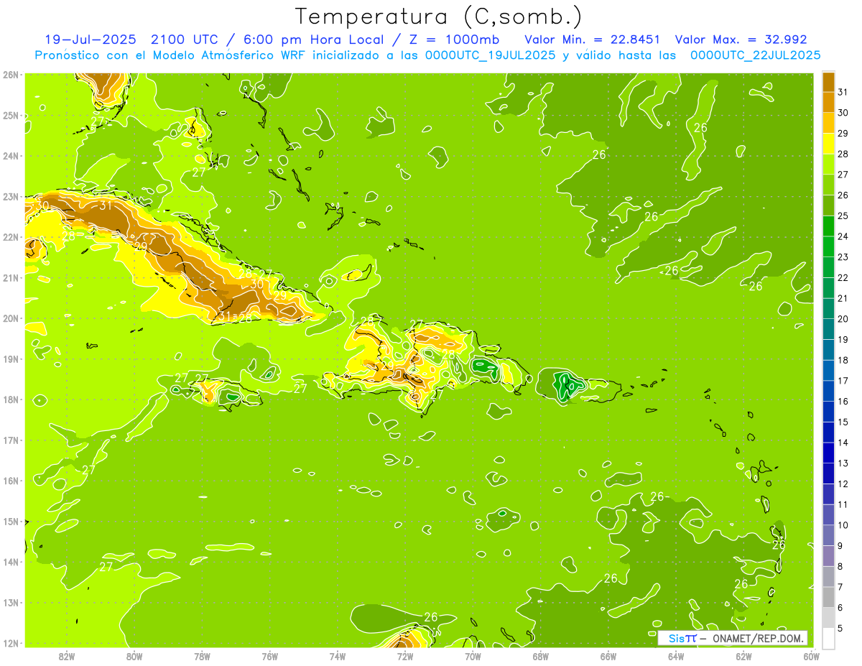Click the '62W' longitude axis label

pos(744,656)
